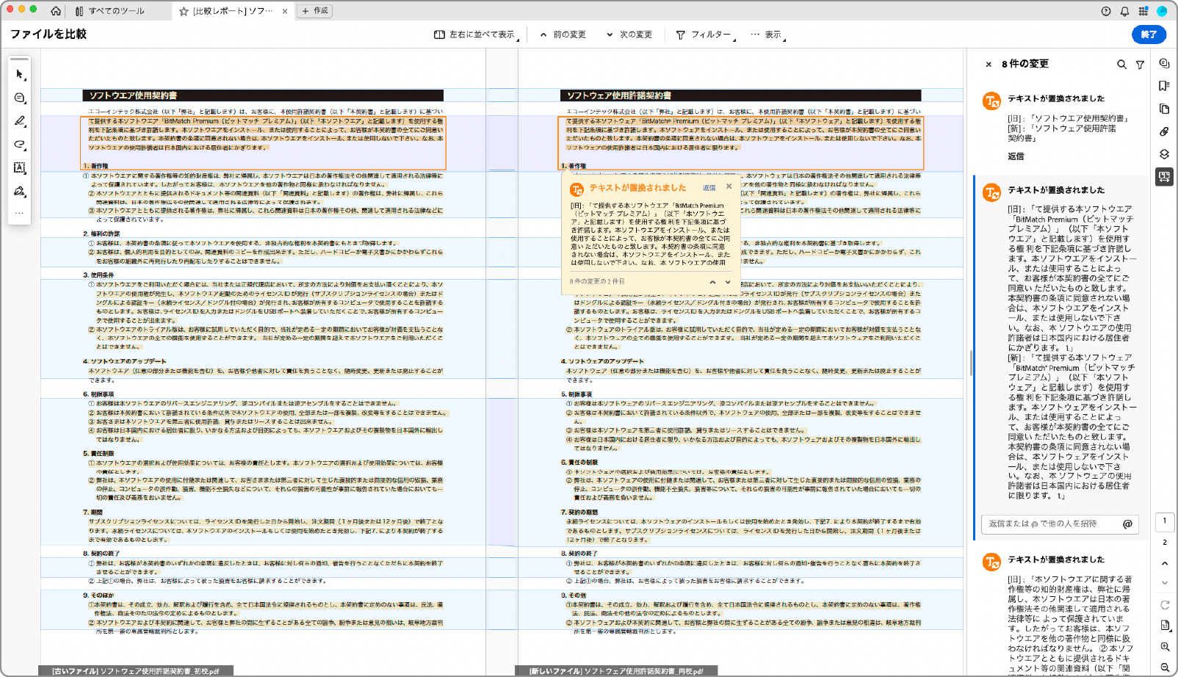Open the layers panel in right sidebar

click(x=1164, y=154)
